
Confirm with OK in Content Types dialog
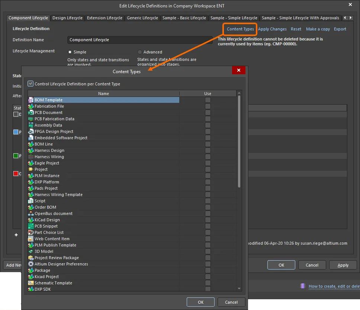(201, 302)
